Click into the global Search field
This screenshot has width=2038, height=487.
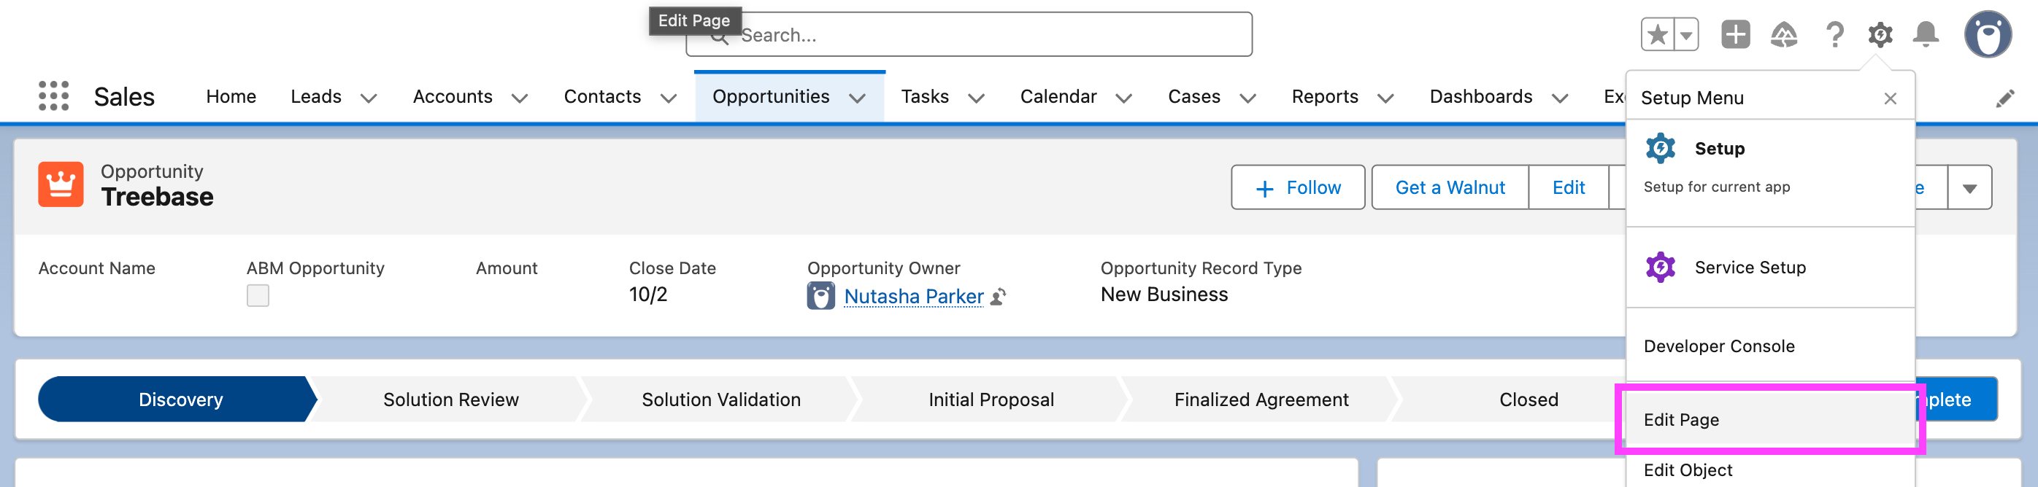point(969,35)
